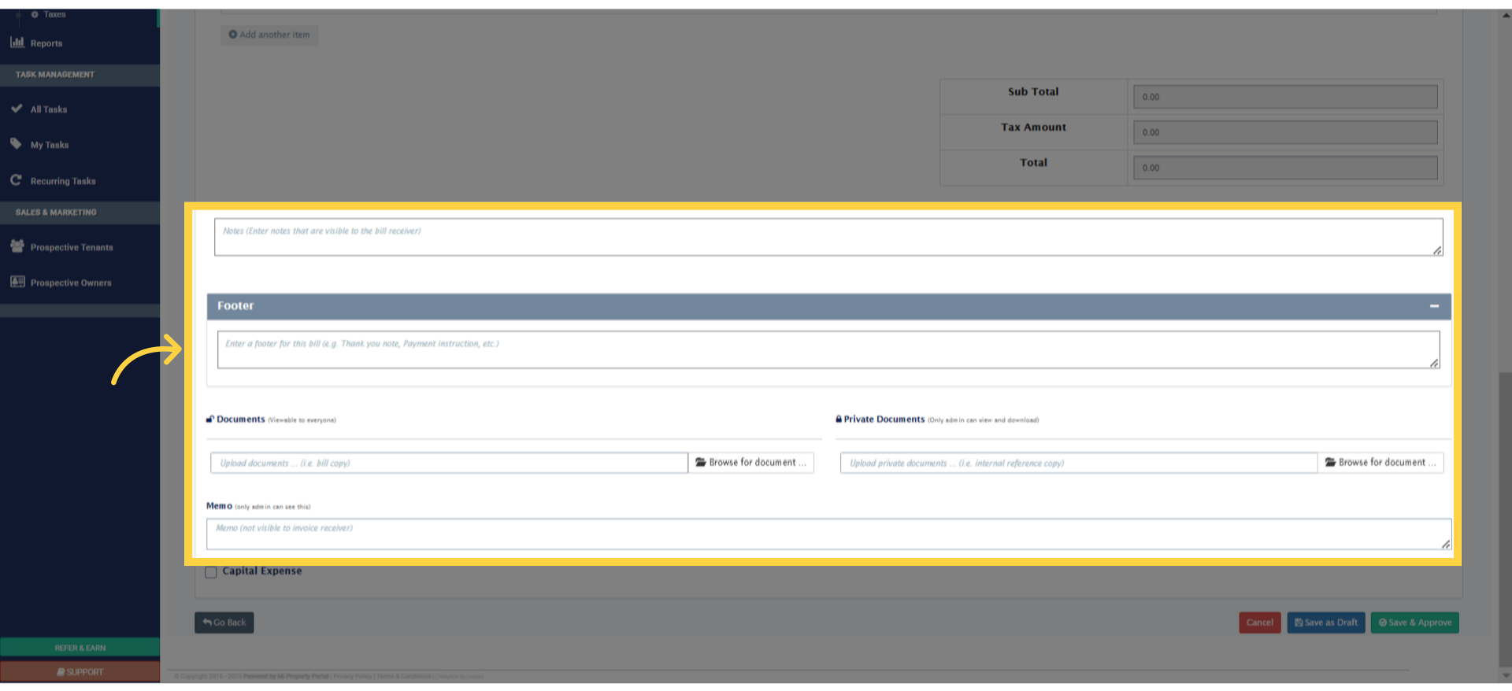Screen dimensions: 1512x691
Task: Open All Tasks in the sidebar
Action: (49, 109)
